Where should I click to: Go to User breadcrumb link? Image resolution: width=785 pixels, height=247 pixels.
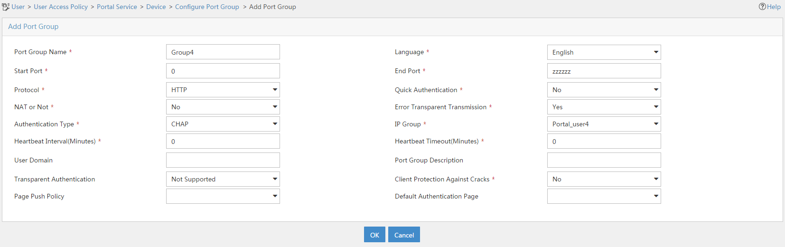pyautogui.click(x=18, y=7)
